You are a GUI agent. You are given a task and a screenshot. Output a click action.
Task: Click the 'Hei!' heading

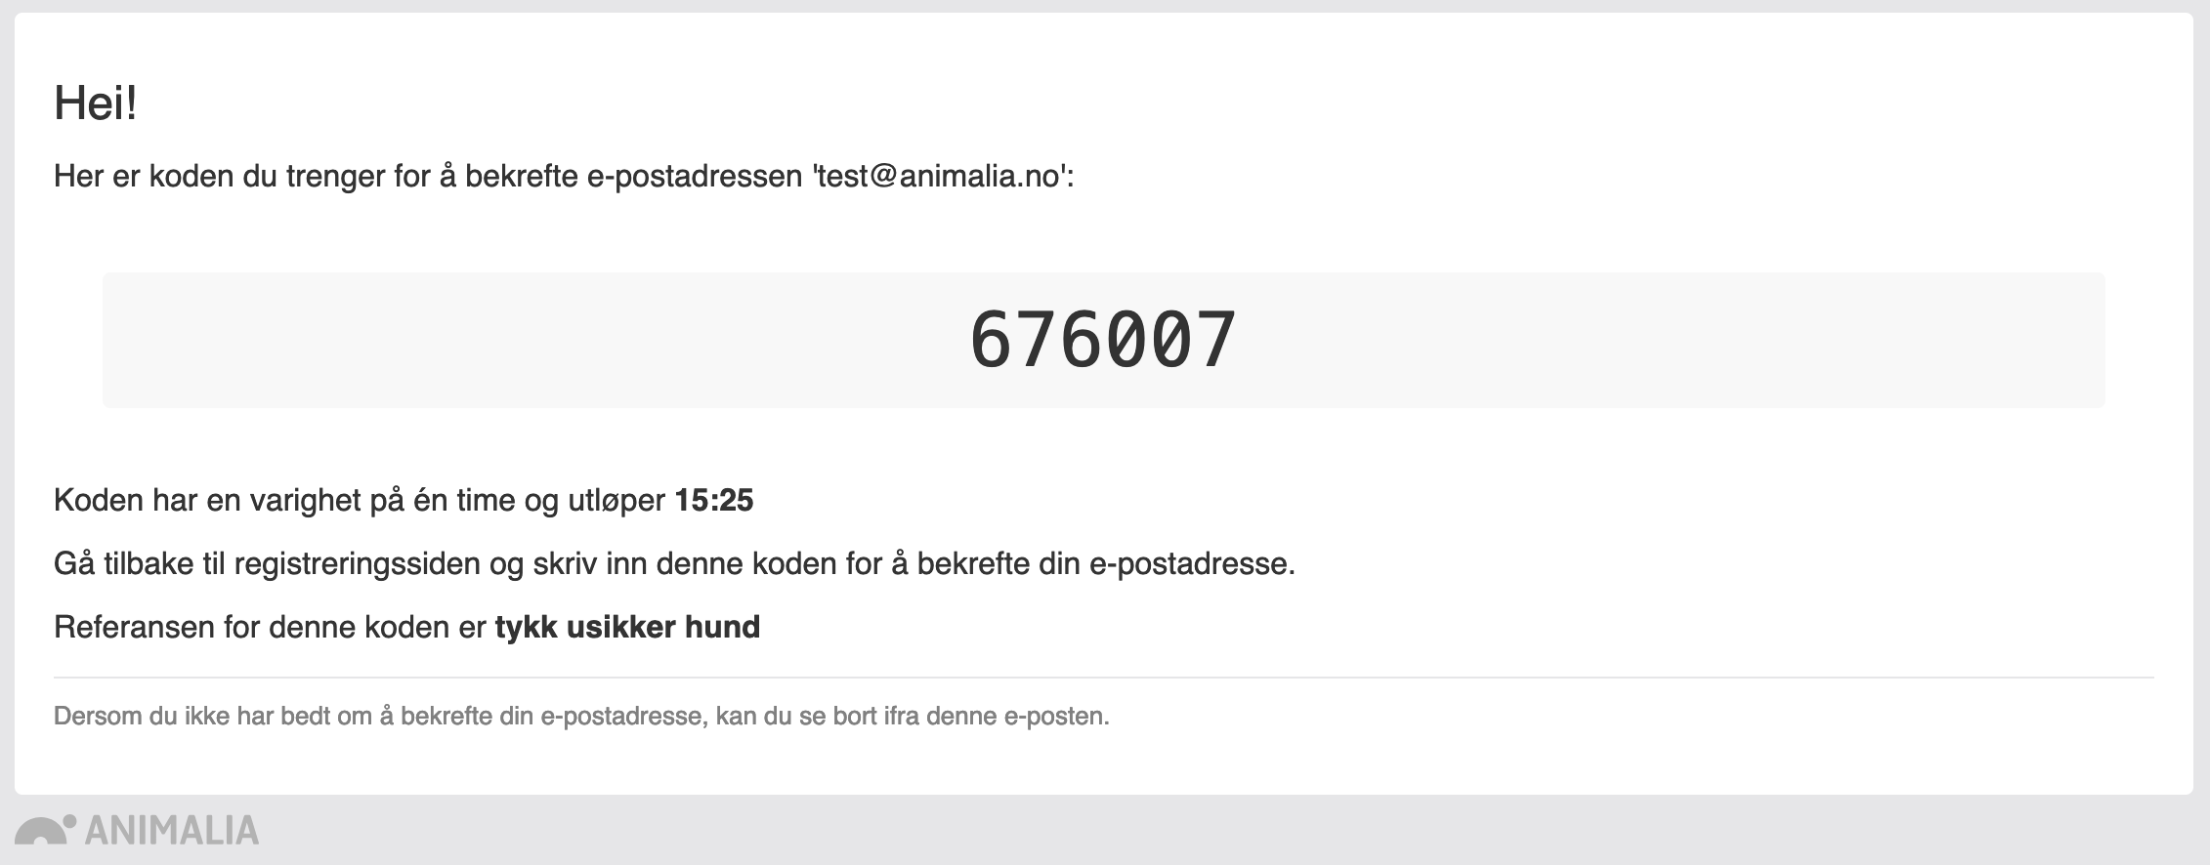(96, 103)
